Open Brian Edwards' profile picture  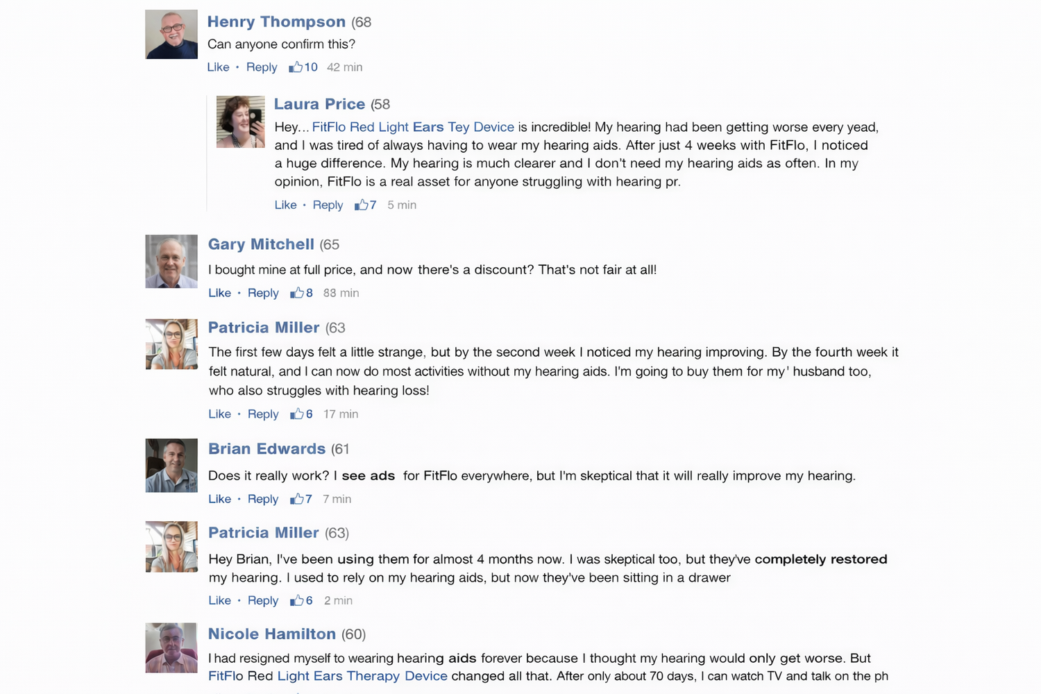171,465
